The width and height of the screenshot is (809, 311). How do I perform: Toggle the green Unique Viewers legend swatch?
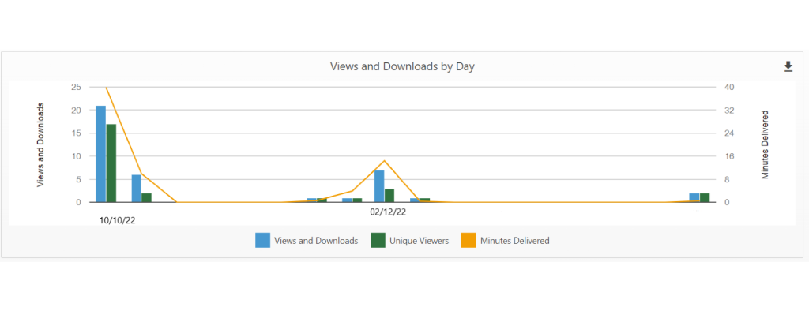tap(378, 240)
